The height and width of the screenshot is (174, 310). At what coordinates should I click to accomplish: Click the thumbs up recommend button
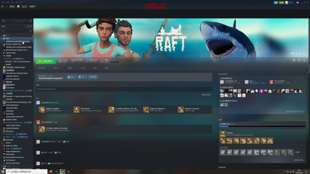tap(71, 77)
